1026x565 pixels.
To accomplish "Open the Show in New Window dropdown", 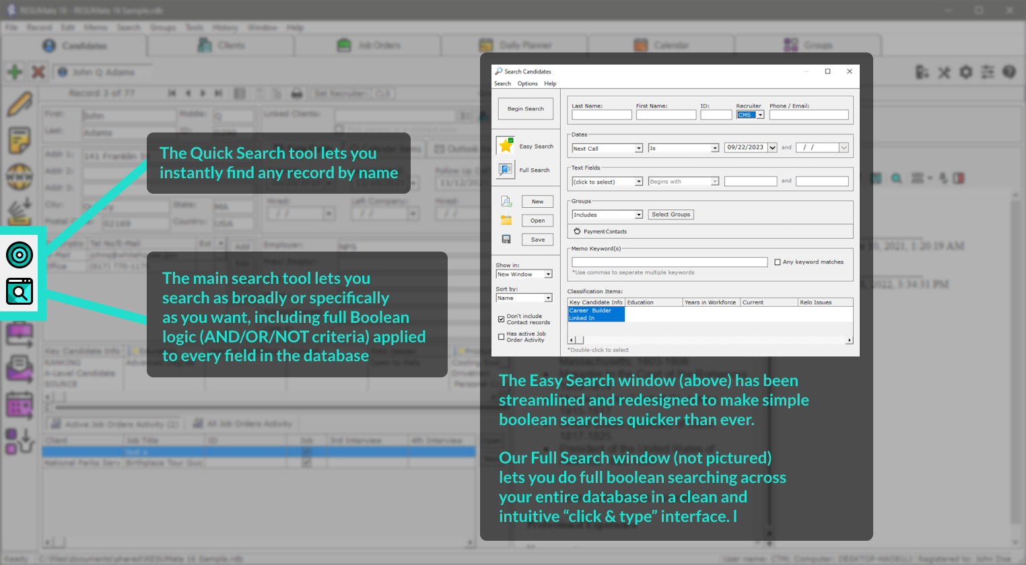I will click(549, 274).
